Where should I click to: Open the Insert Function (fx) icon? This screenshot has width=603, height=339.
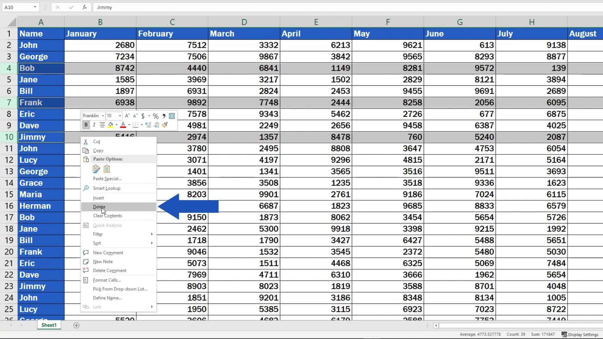tap(84, 7)
